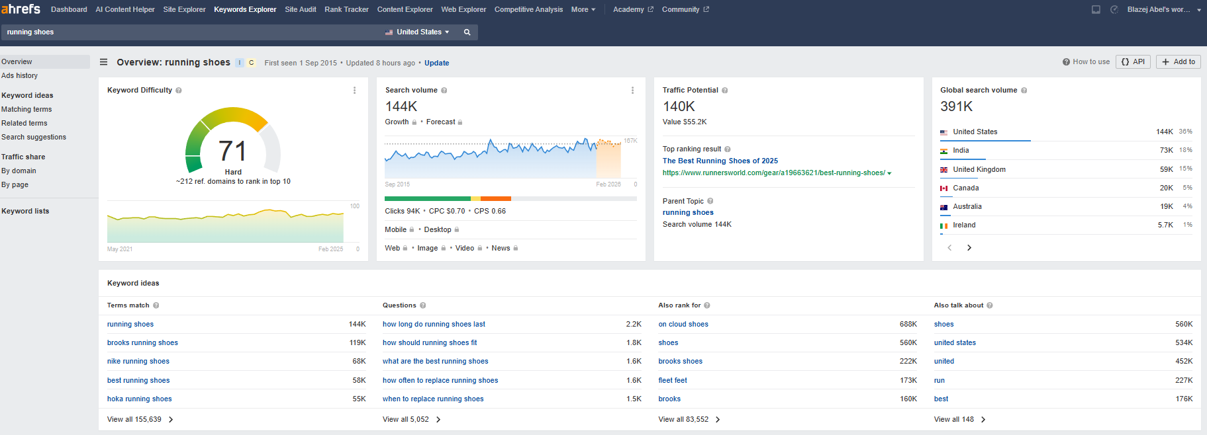Open Search volume card three-dot menu

point(632,91)
